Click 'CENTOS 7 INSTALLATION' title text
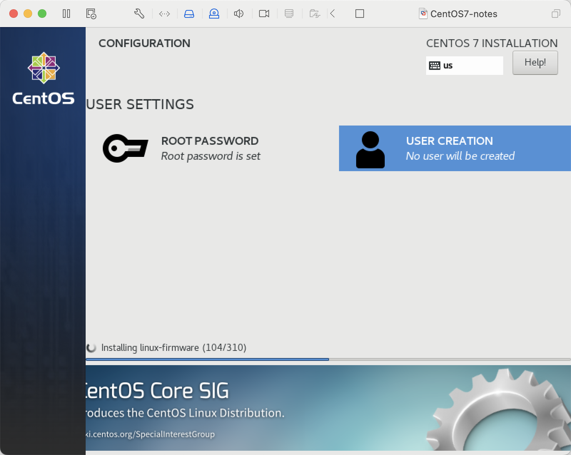This screenshot has height=455, width=571. [x=492, y=43]
